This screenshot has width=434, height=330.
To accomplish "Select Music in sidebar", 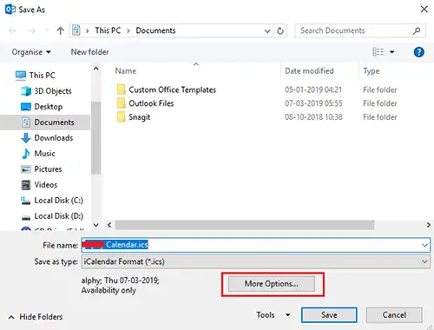I will pos(44,154).
